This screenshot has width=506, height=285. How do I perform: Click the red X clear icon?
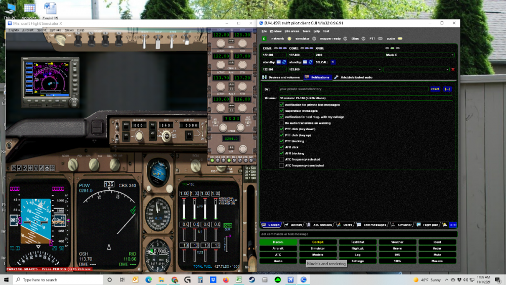click(x=453, y=69)
